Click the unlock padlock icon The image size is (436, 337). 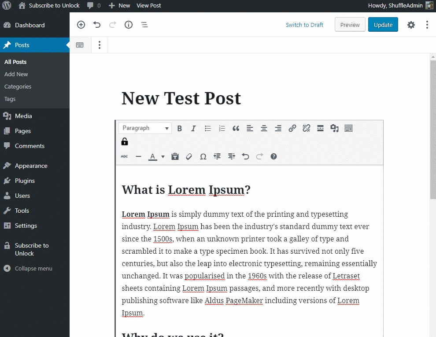tap(125, 142)
